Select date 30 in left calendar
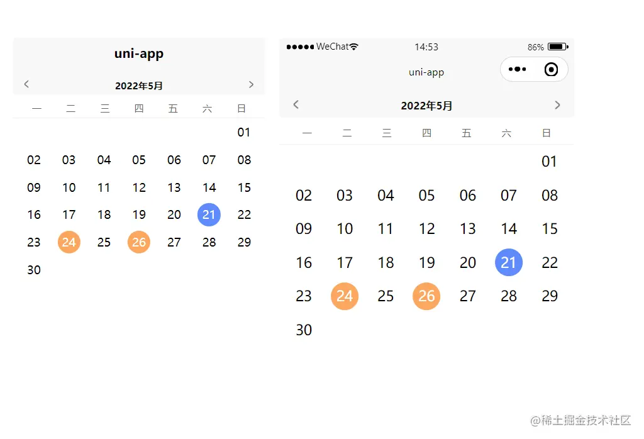Image resolution: width=644 pixels, height=439 pixels. (34, 270)
